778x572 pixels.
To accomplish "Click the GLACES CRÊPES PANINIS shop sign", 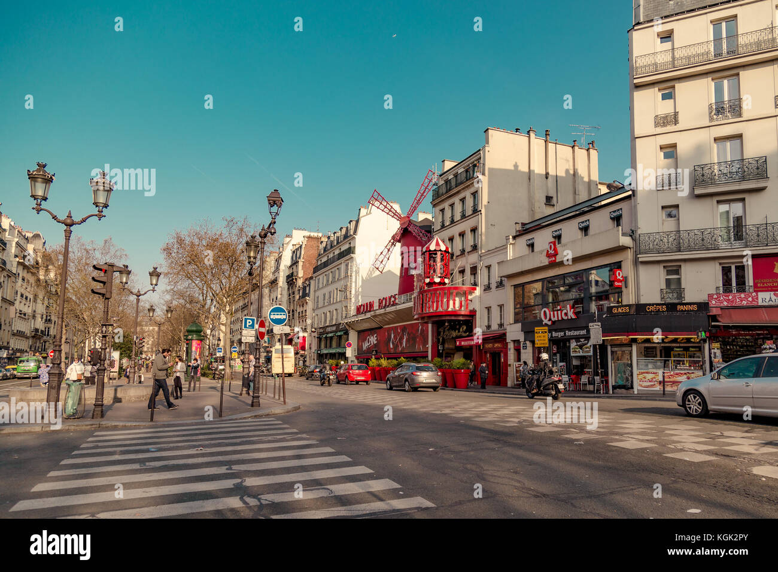I will click(x=657, y=309).
